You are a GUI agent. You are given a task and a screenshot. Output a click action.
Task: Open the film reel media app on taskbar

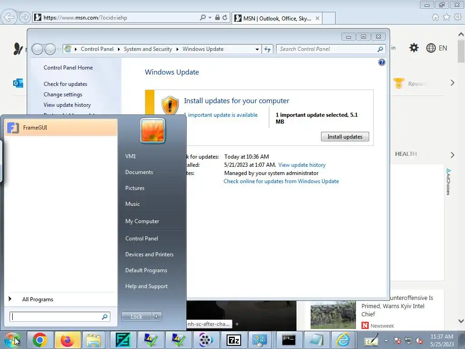pos(206,340)
